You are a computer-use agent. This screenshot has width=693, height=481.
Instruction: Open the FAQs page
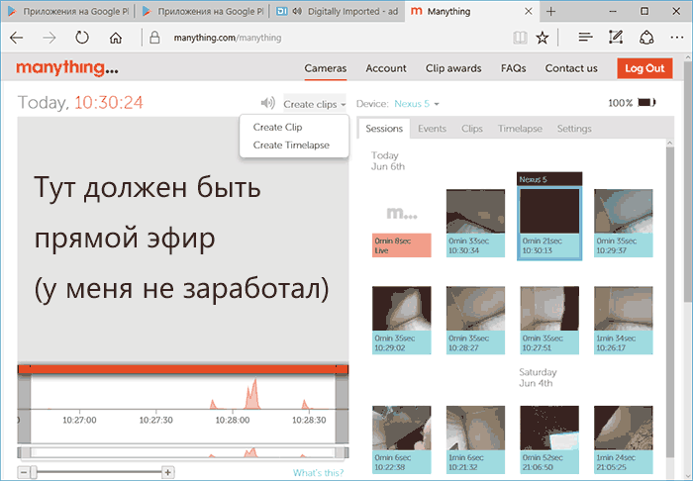point(513,68)
